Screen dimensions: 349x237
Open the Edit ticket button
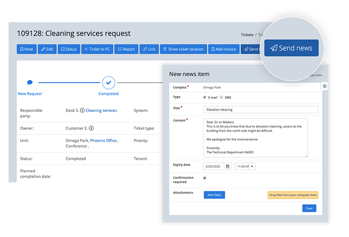(47, 49)
